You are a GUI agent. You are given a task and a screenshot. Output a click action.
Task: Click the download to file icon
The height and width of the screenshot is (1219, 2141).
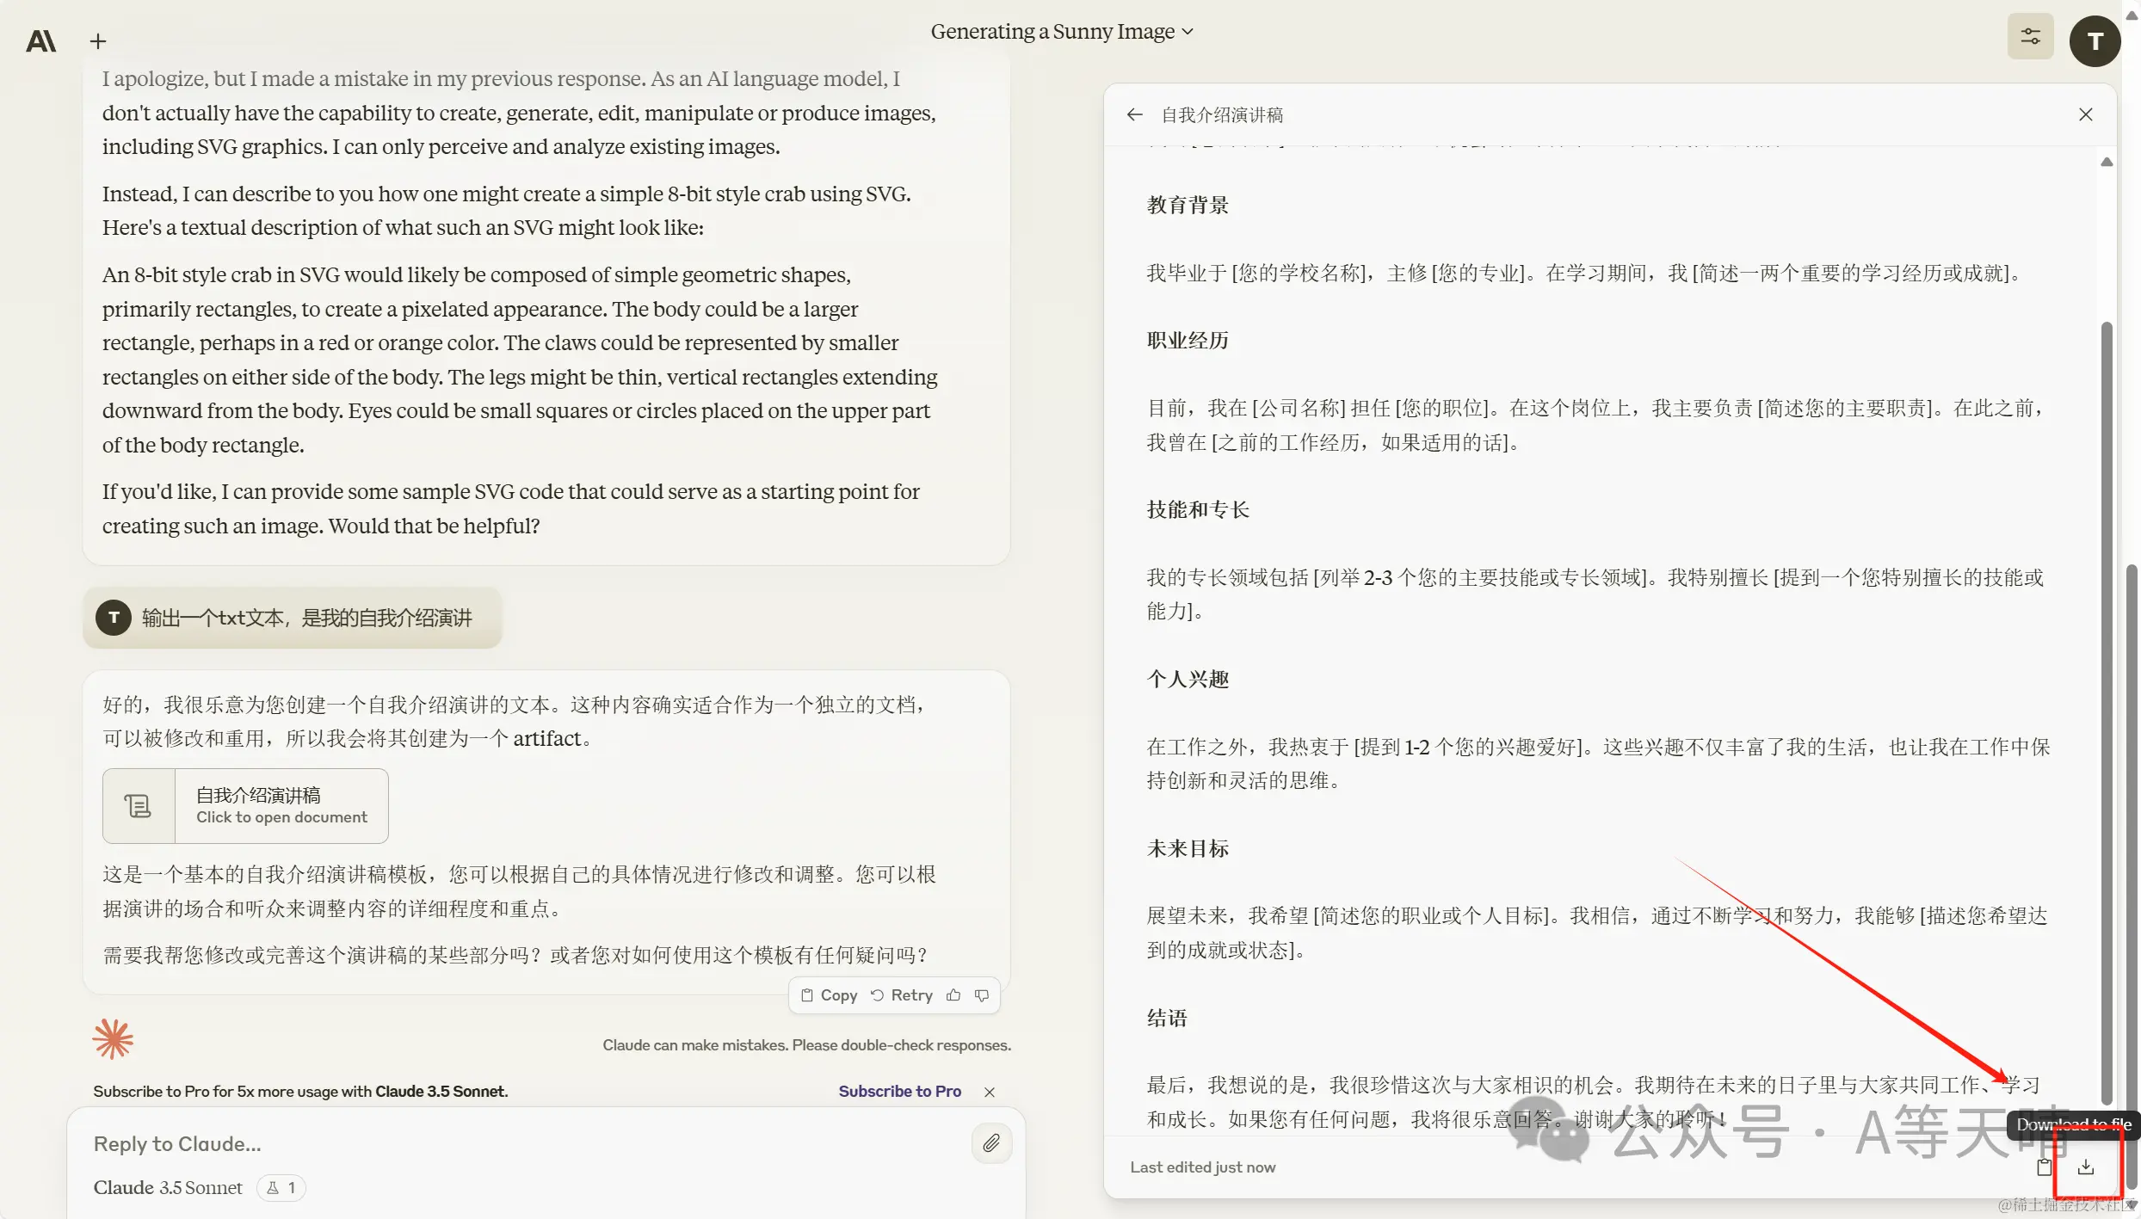pyautogui.click(x=2085, y=1167)
